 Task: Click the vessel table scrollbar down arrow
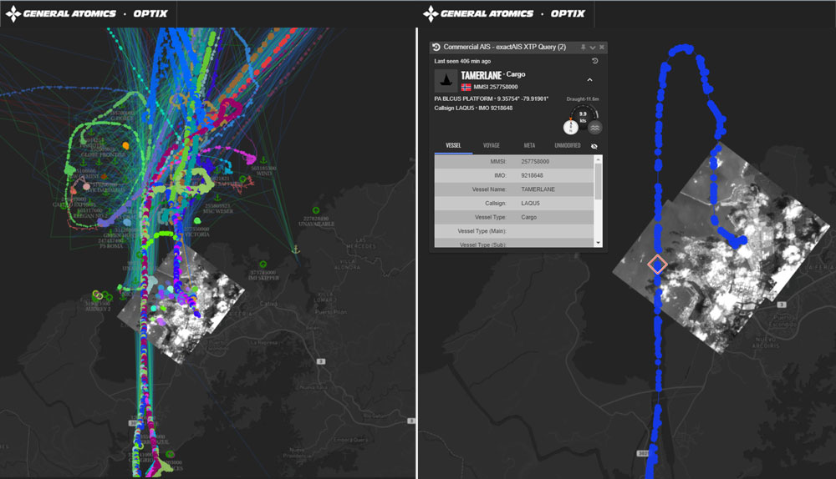(x=599, y=243)
